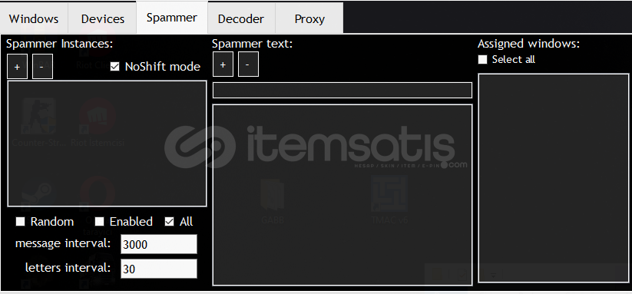The height and width of the screenshot is (294, 632).
Task: Click inside the Spammer Instances list
Action: pyautogui.click(x=107, y=144)
